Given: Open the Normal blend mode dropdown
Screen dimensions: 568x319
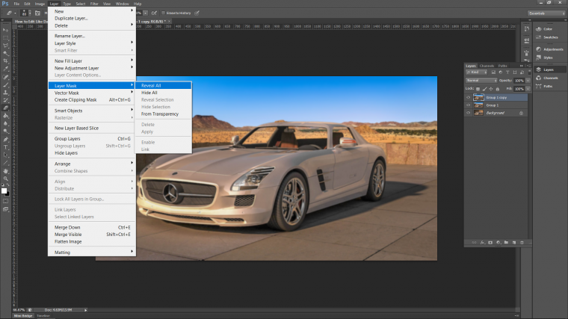Looking at the screenshot, I should pos(481,81).
